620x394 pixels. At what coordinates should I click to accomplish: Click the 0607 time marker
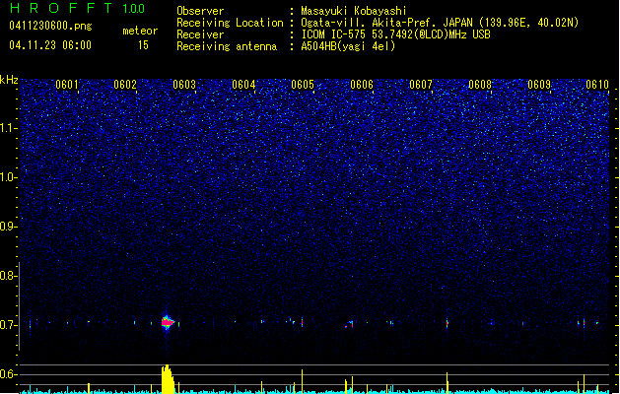[421, 85]
